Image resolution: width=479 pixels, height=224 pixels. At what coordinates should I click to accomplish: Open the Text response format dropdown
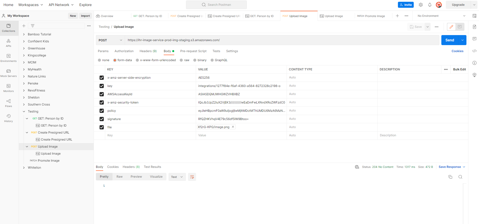pyautogui.click(x=177, y=177)
